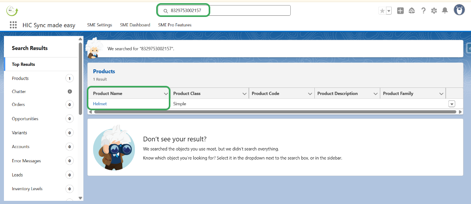
Task: Click the Favorites star icon
Action: [382, 11]
